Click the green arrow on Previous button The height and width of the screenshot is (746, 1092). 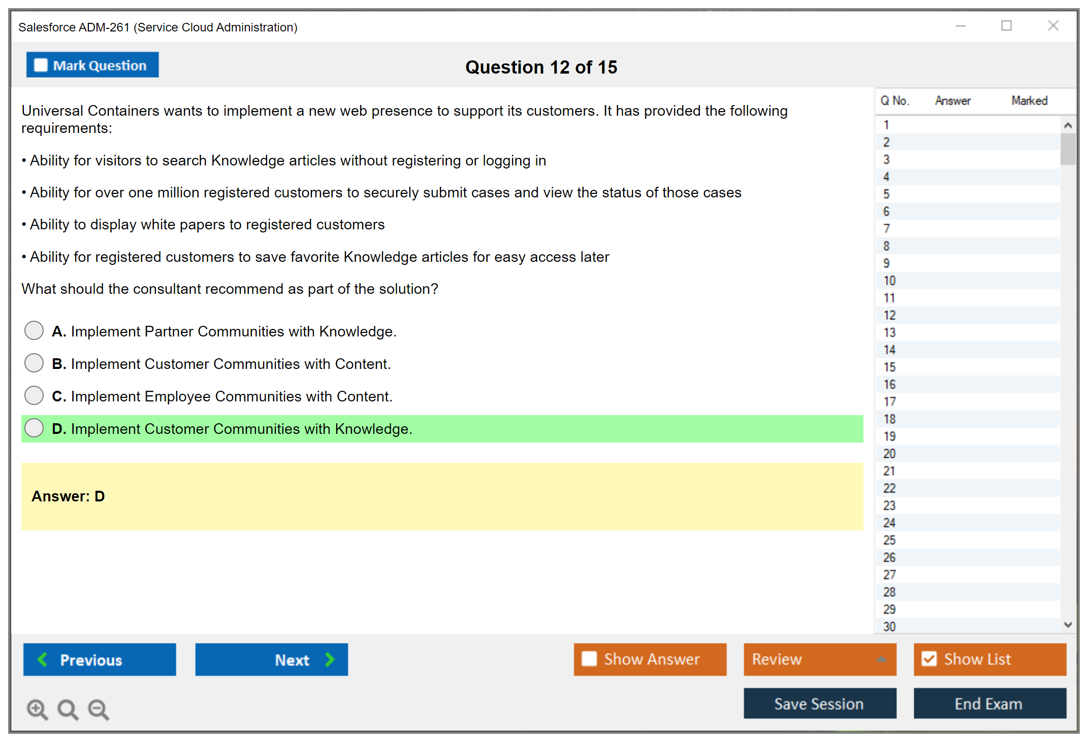[43, 659]
